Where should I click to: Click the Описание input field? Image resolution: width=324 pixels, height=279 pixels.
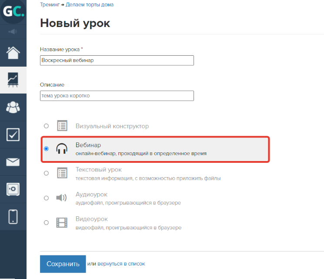pos(117,96)
